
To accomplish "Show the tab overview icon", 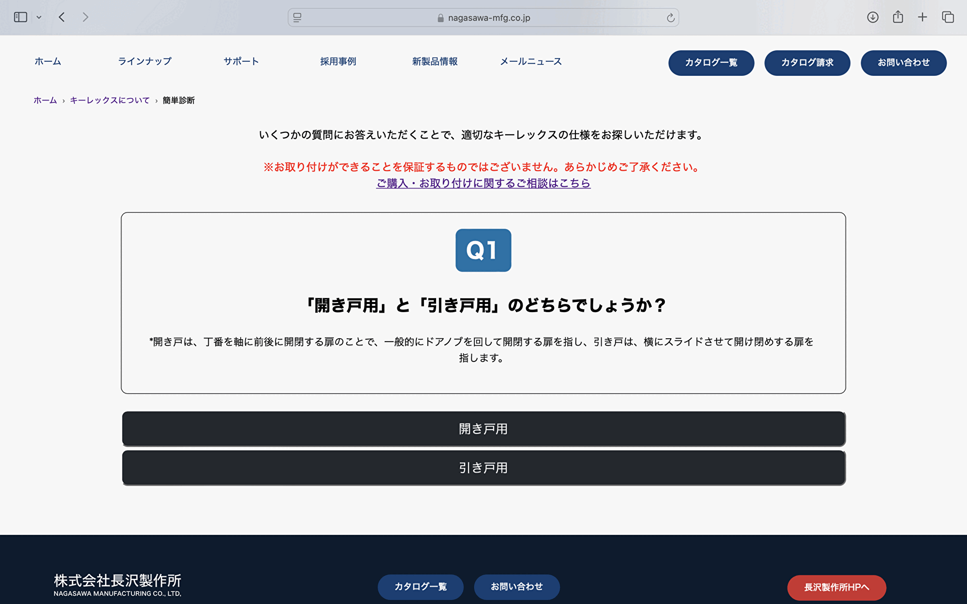I will pos(948,17).
